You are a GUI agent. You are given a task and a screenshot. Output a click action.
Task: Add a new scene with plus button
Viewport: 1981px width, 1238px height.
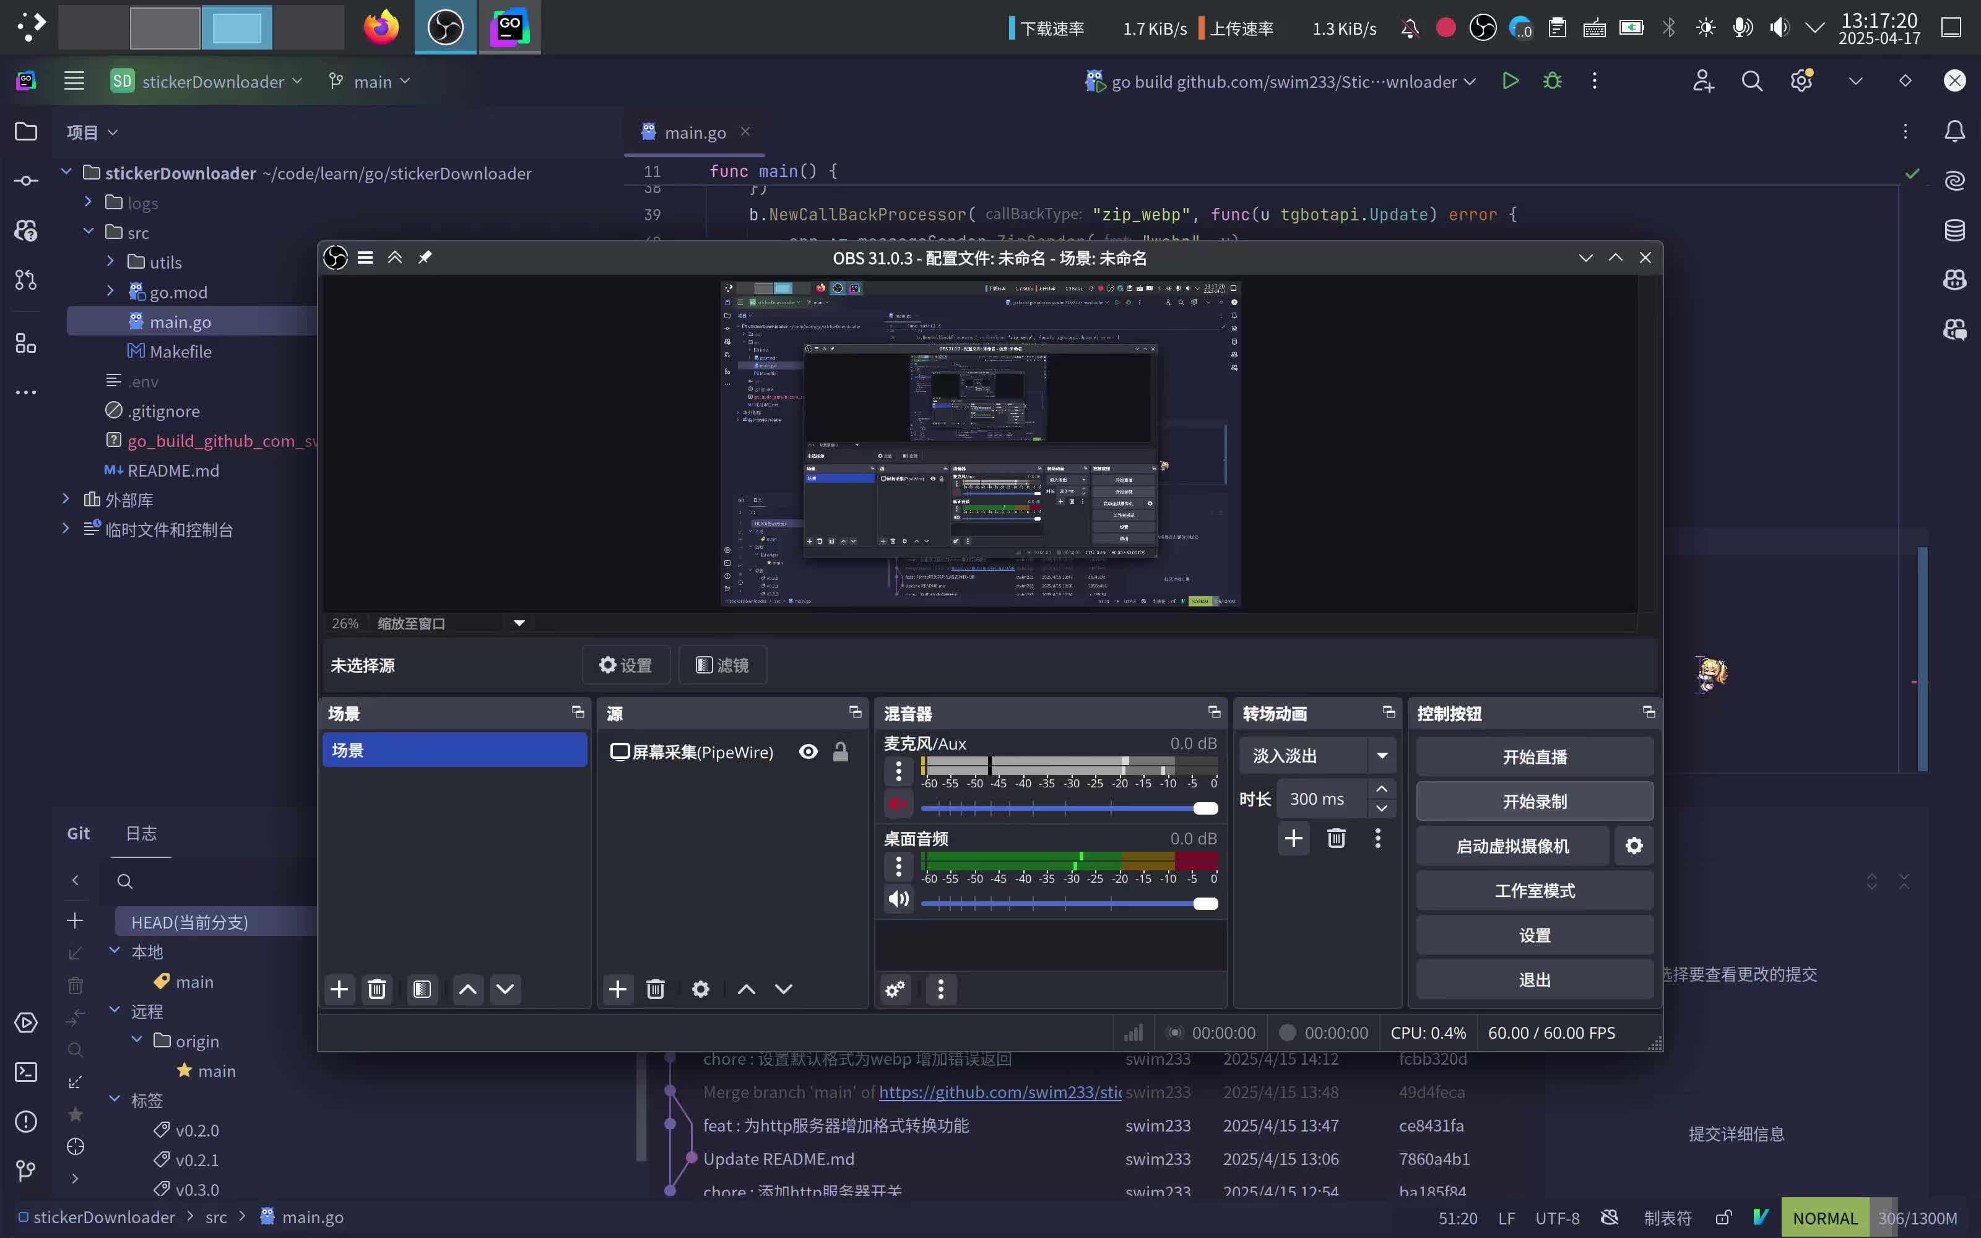coord(339,989)
